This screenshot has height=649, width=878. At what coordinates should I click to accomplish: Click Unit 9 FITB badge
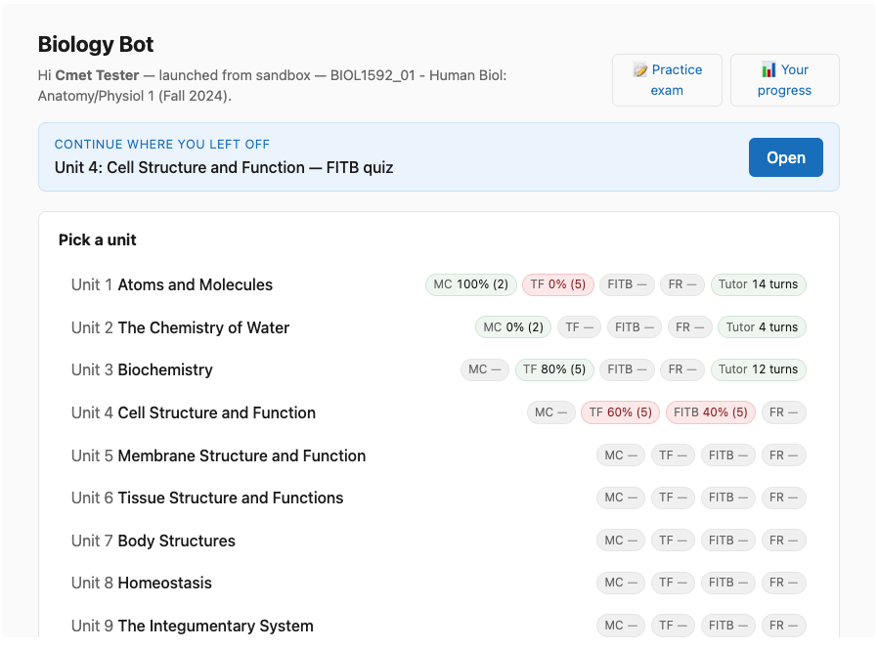click(728, 626)
